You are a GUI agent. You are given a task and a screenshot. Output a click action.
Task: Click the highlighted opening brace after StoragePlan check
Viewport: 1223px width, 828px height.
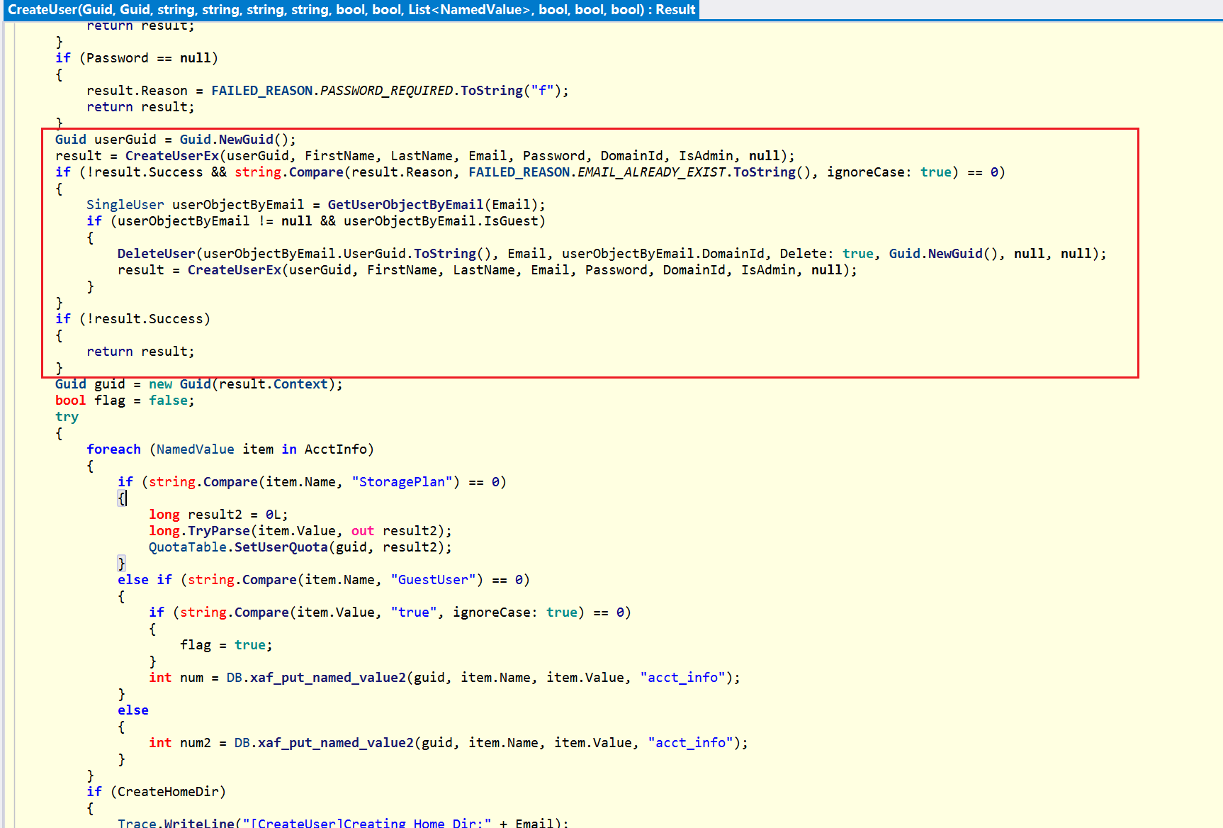(x=122, y=498)
